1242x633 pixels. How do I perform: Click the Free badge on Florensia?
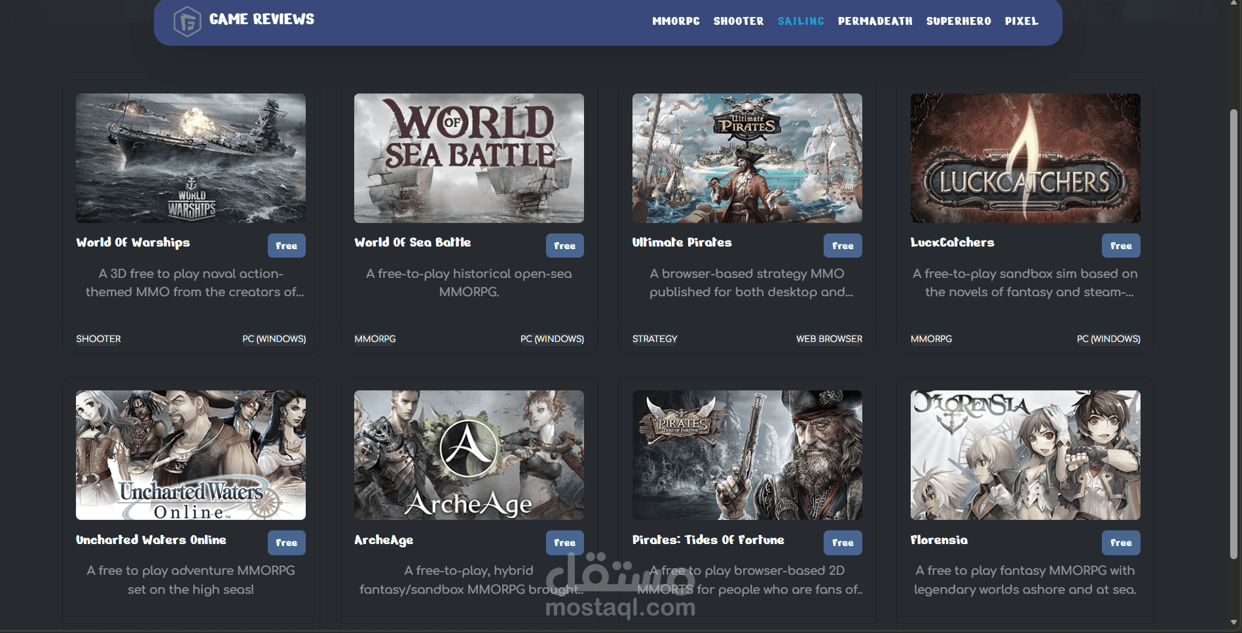coord(1121,543)
